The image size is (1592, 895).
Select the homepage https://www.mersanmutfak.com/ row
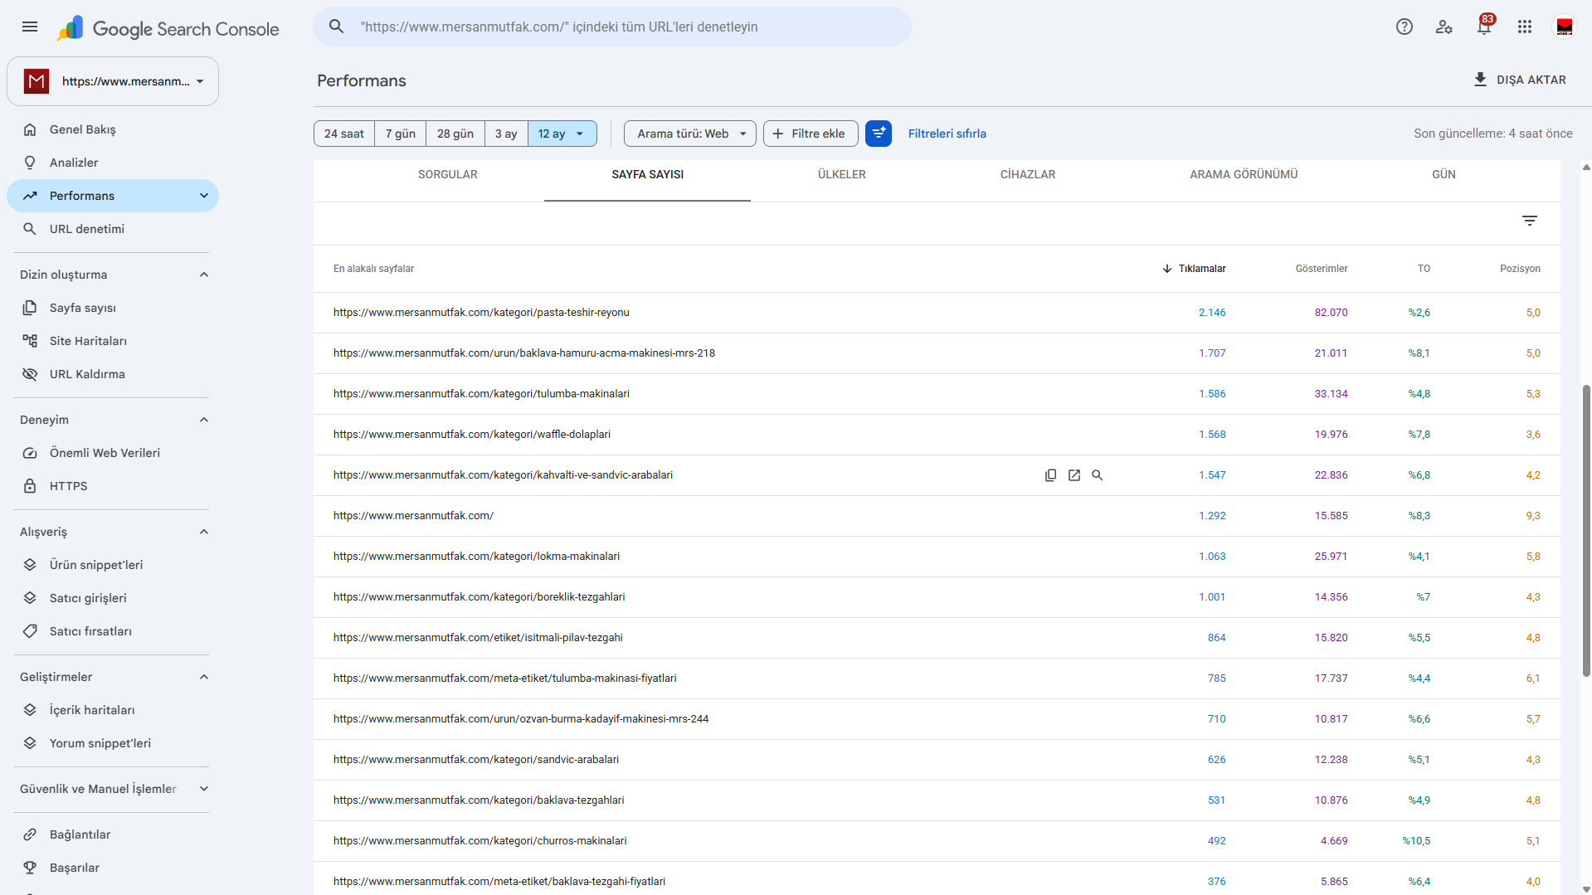937,516
